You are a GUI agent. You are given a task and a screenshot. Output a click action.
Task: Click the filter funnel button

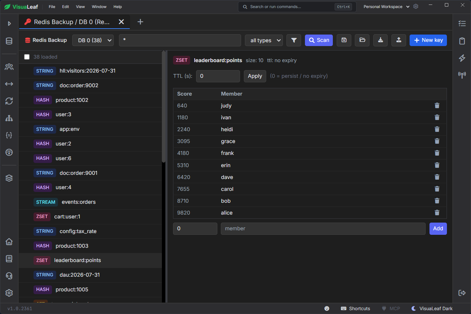tap(294, 40)
